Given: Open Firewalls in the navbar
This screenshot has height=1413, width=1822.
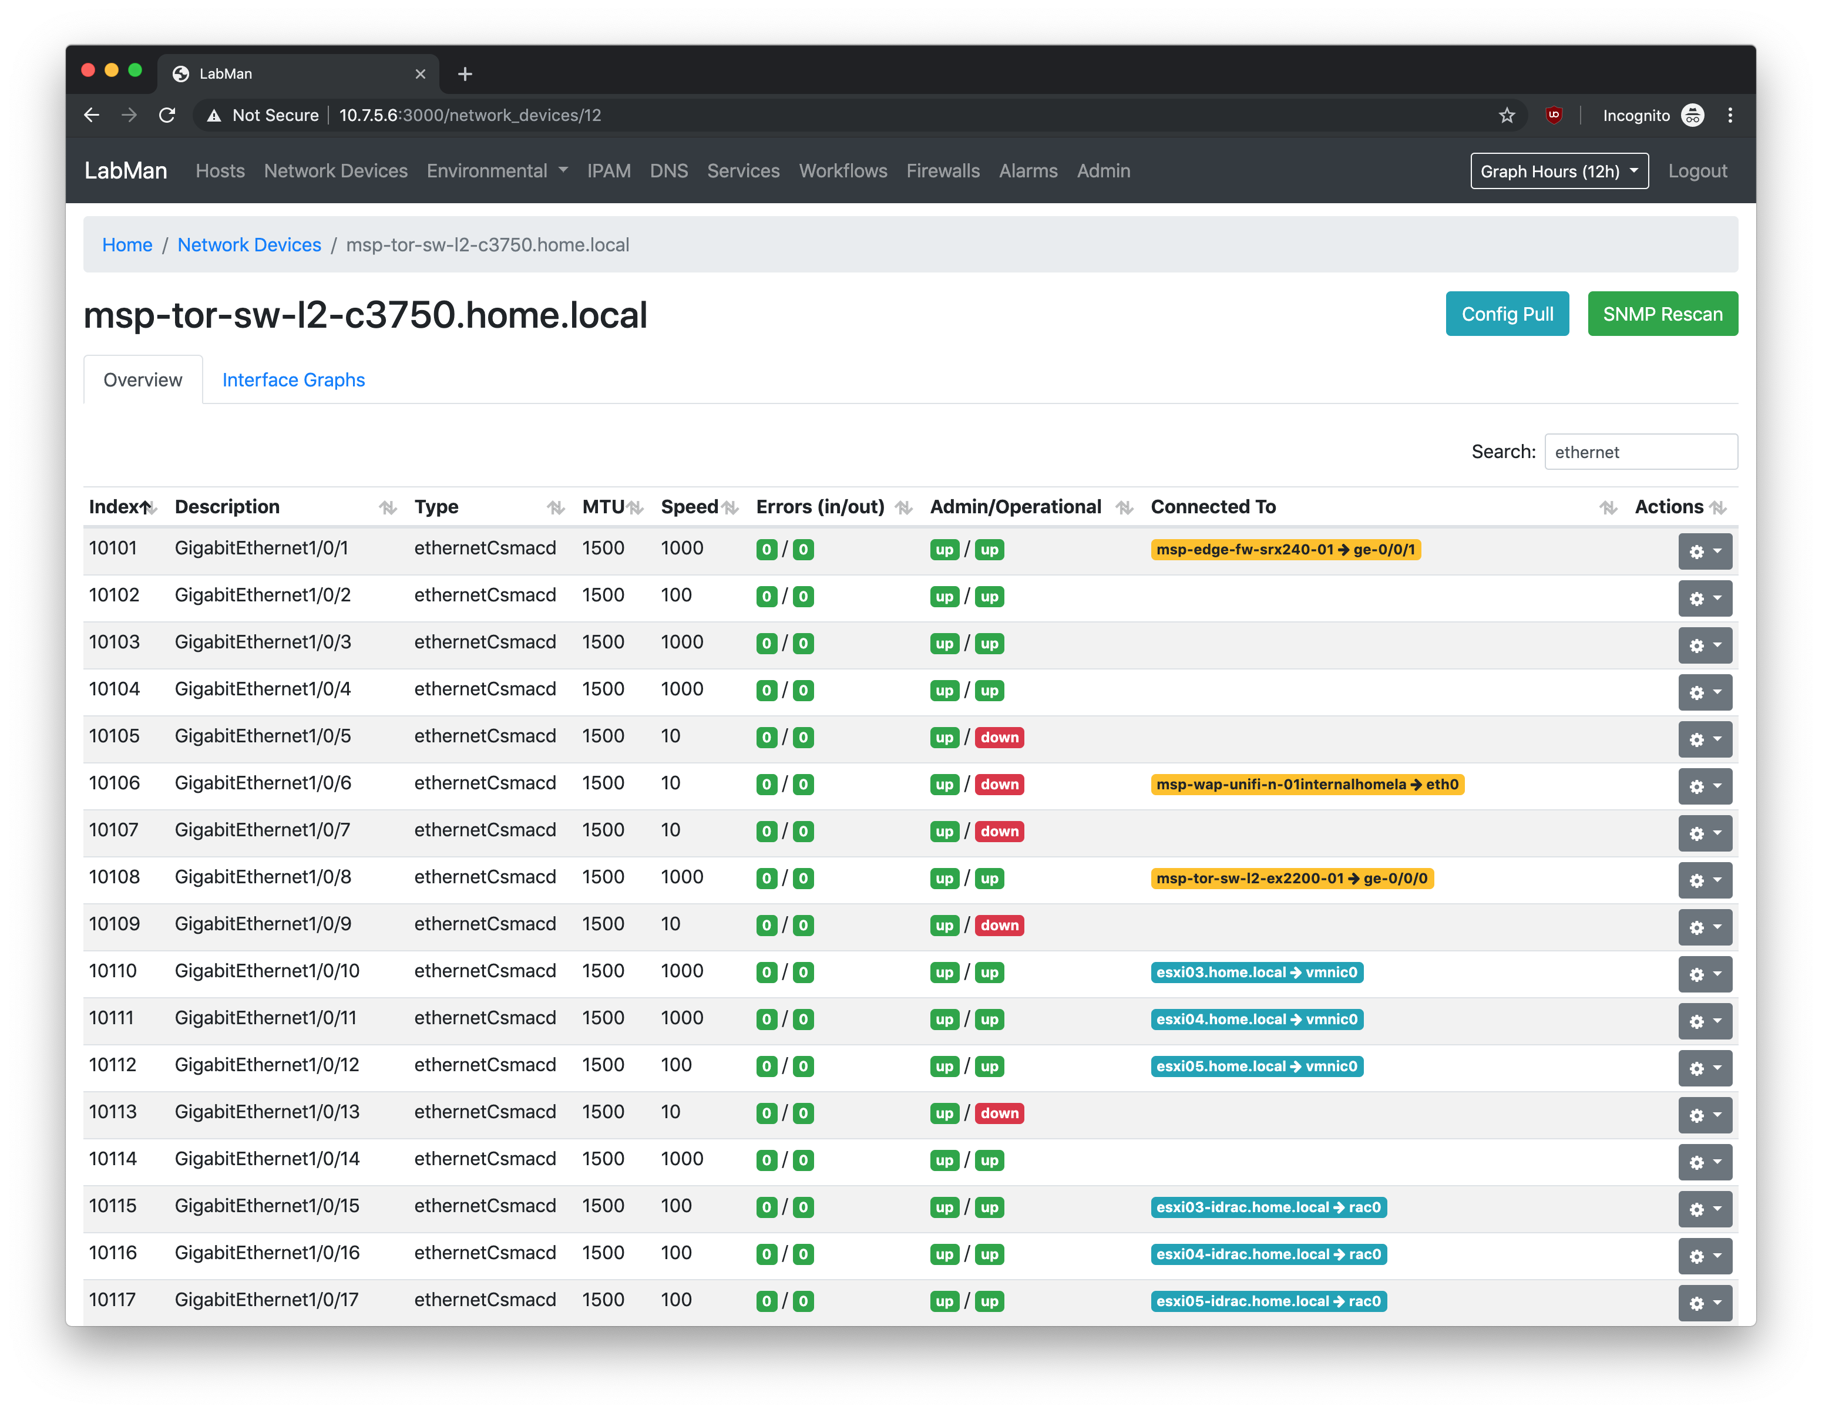Looking at the screenshot, I should [x=943, y=171].
